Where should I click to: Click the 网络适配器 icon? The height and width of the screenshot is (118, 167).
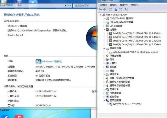point(107,93)
